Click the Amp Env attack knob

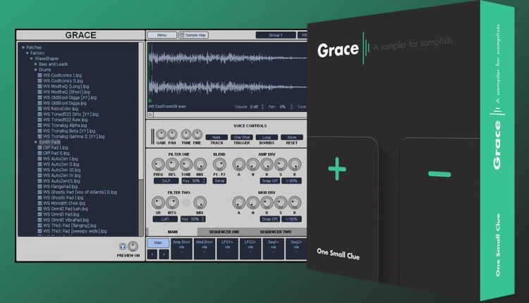coord(240,164)
